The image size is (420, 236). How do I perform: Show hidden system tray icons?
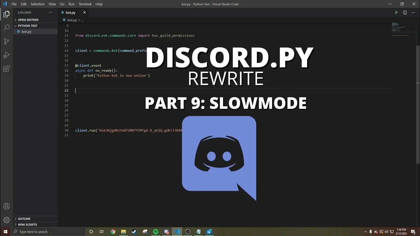point(366,232)
